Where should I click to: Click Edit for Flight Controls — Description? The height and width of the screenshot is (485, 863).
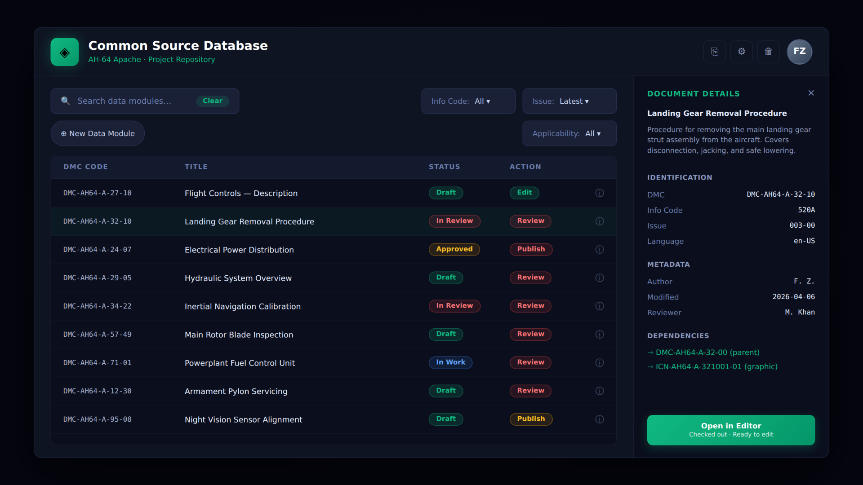[x=525, y=193]
